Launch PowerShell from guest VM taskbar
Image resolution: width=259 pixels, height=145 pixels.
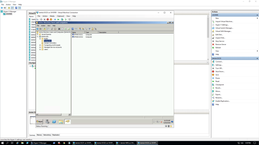pos(54,122)
